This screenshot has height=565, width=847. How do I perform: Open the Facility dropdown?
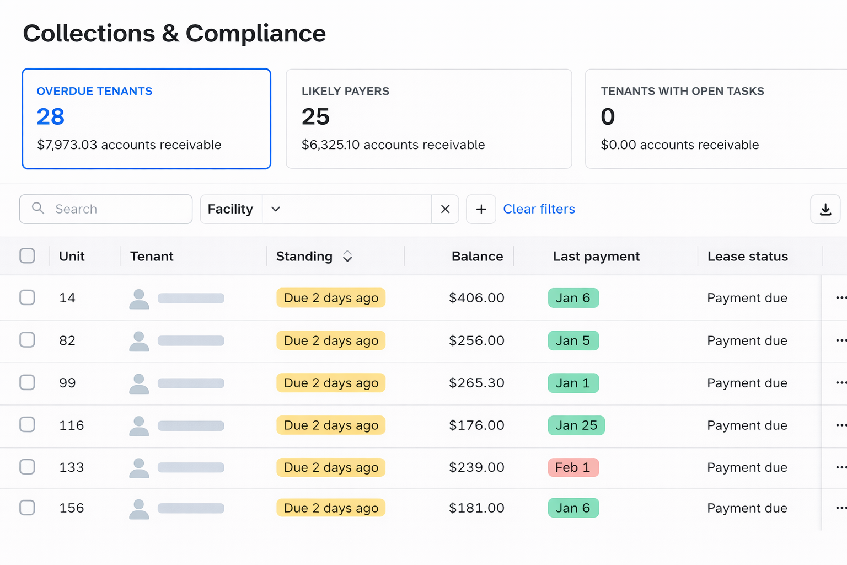276,209
